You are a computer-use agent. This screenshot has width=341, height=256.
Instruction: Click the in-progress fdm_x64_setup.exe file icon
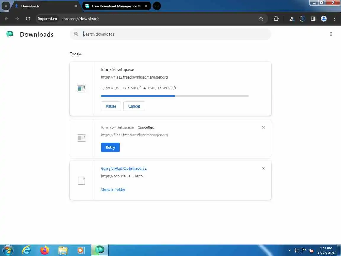82,88
